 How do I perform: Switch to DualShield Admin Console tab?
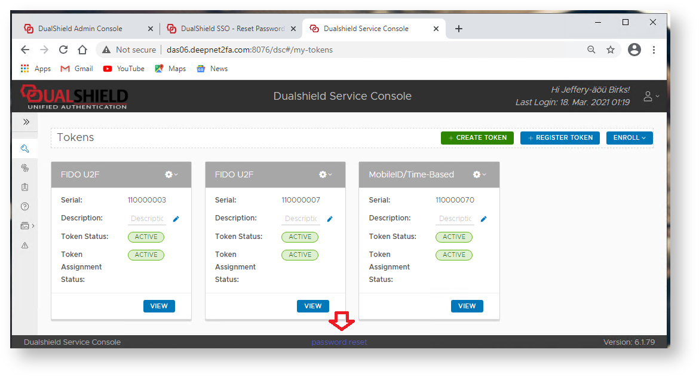(80, 29)
